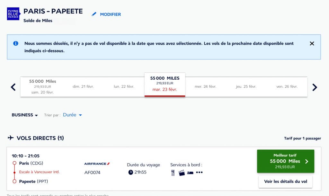Click the 10:10 - 21:05 flight time
This screenshot has height=196, width=329.
click(x=26, y=156)
